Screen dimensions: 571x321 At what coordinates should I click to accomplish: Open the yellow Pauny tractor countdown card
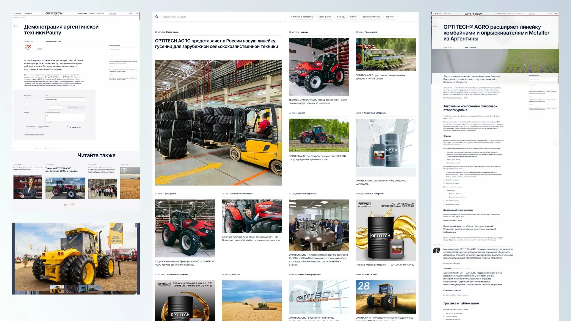[386, 297]
